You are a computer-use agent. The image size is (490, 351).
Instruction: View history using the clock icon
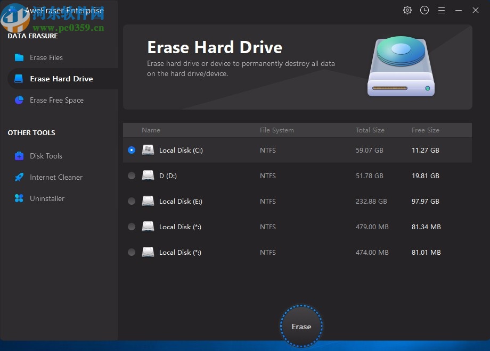pyautogui.click(x=424, y=10)
